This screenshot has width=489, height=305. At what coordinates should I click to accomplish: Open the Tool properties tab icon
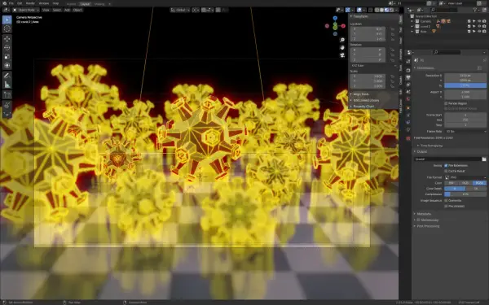tap(408, 61)
